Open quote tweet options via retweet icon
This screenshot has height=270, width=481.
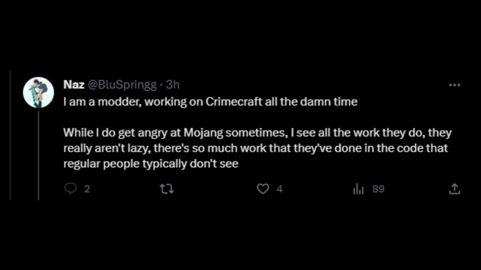(167, 188)
